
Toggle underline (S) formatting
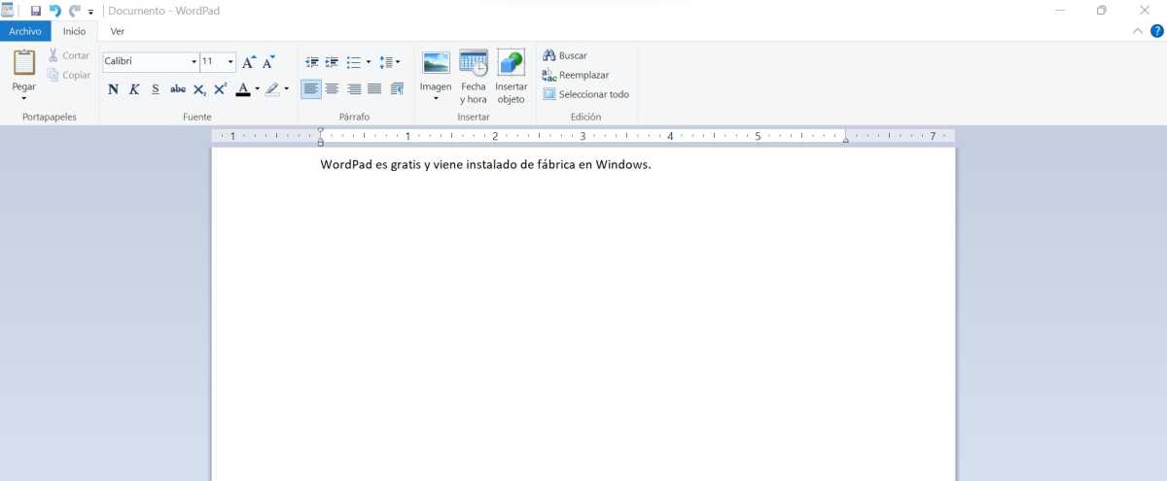(156, 89)
